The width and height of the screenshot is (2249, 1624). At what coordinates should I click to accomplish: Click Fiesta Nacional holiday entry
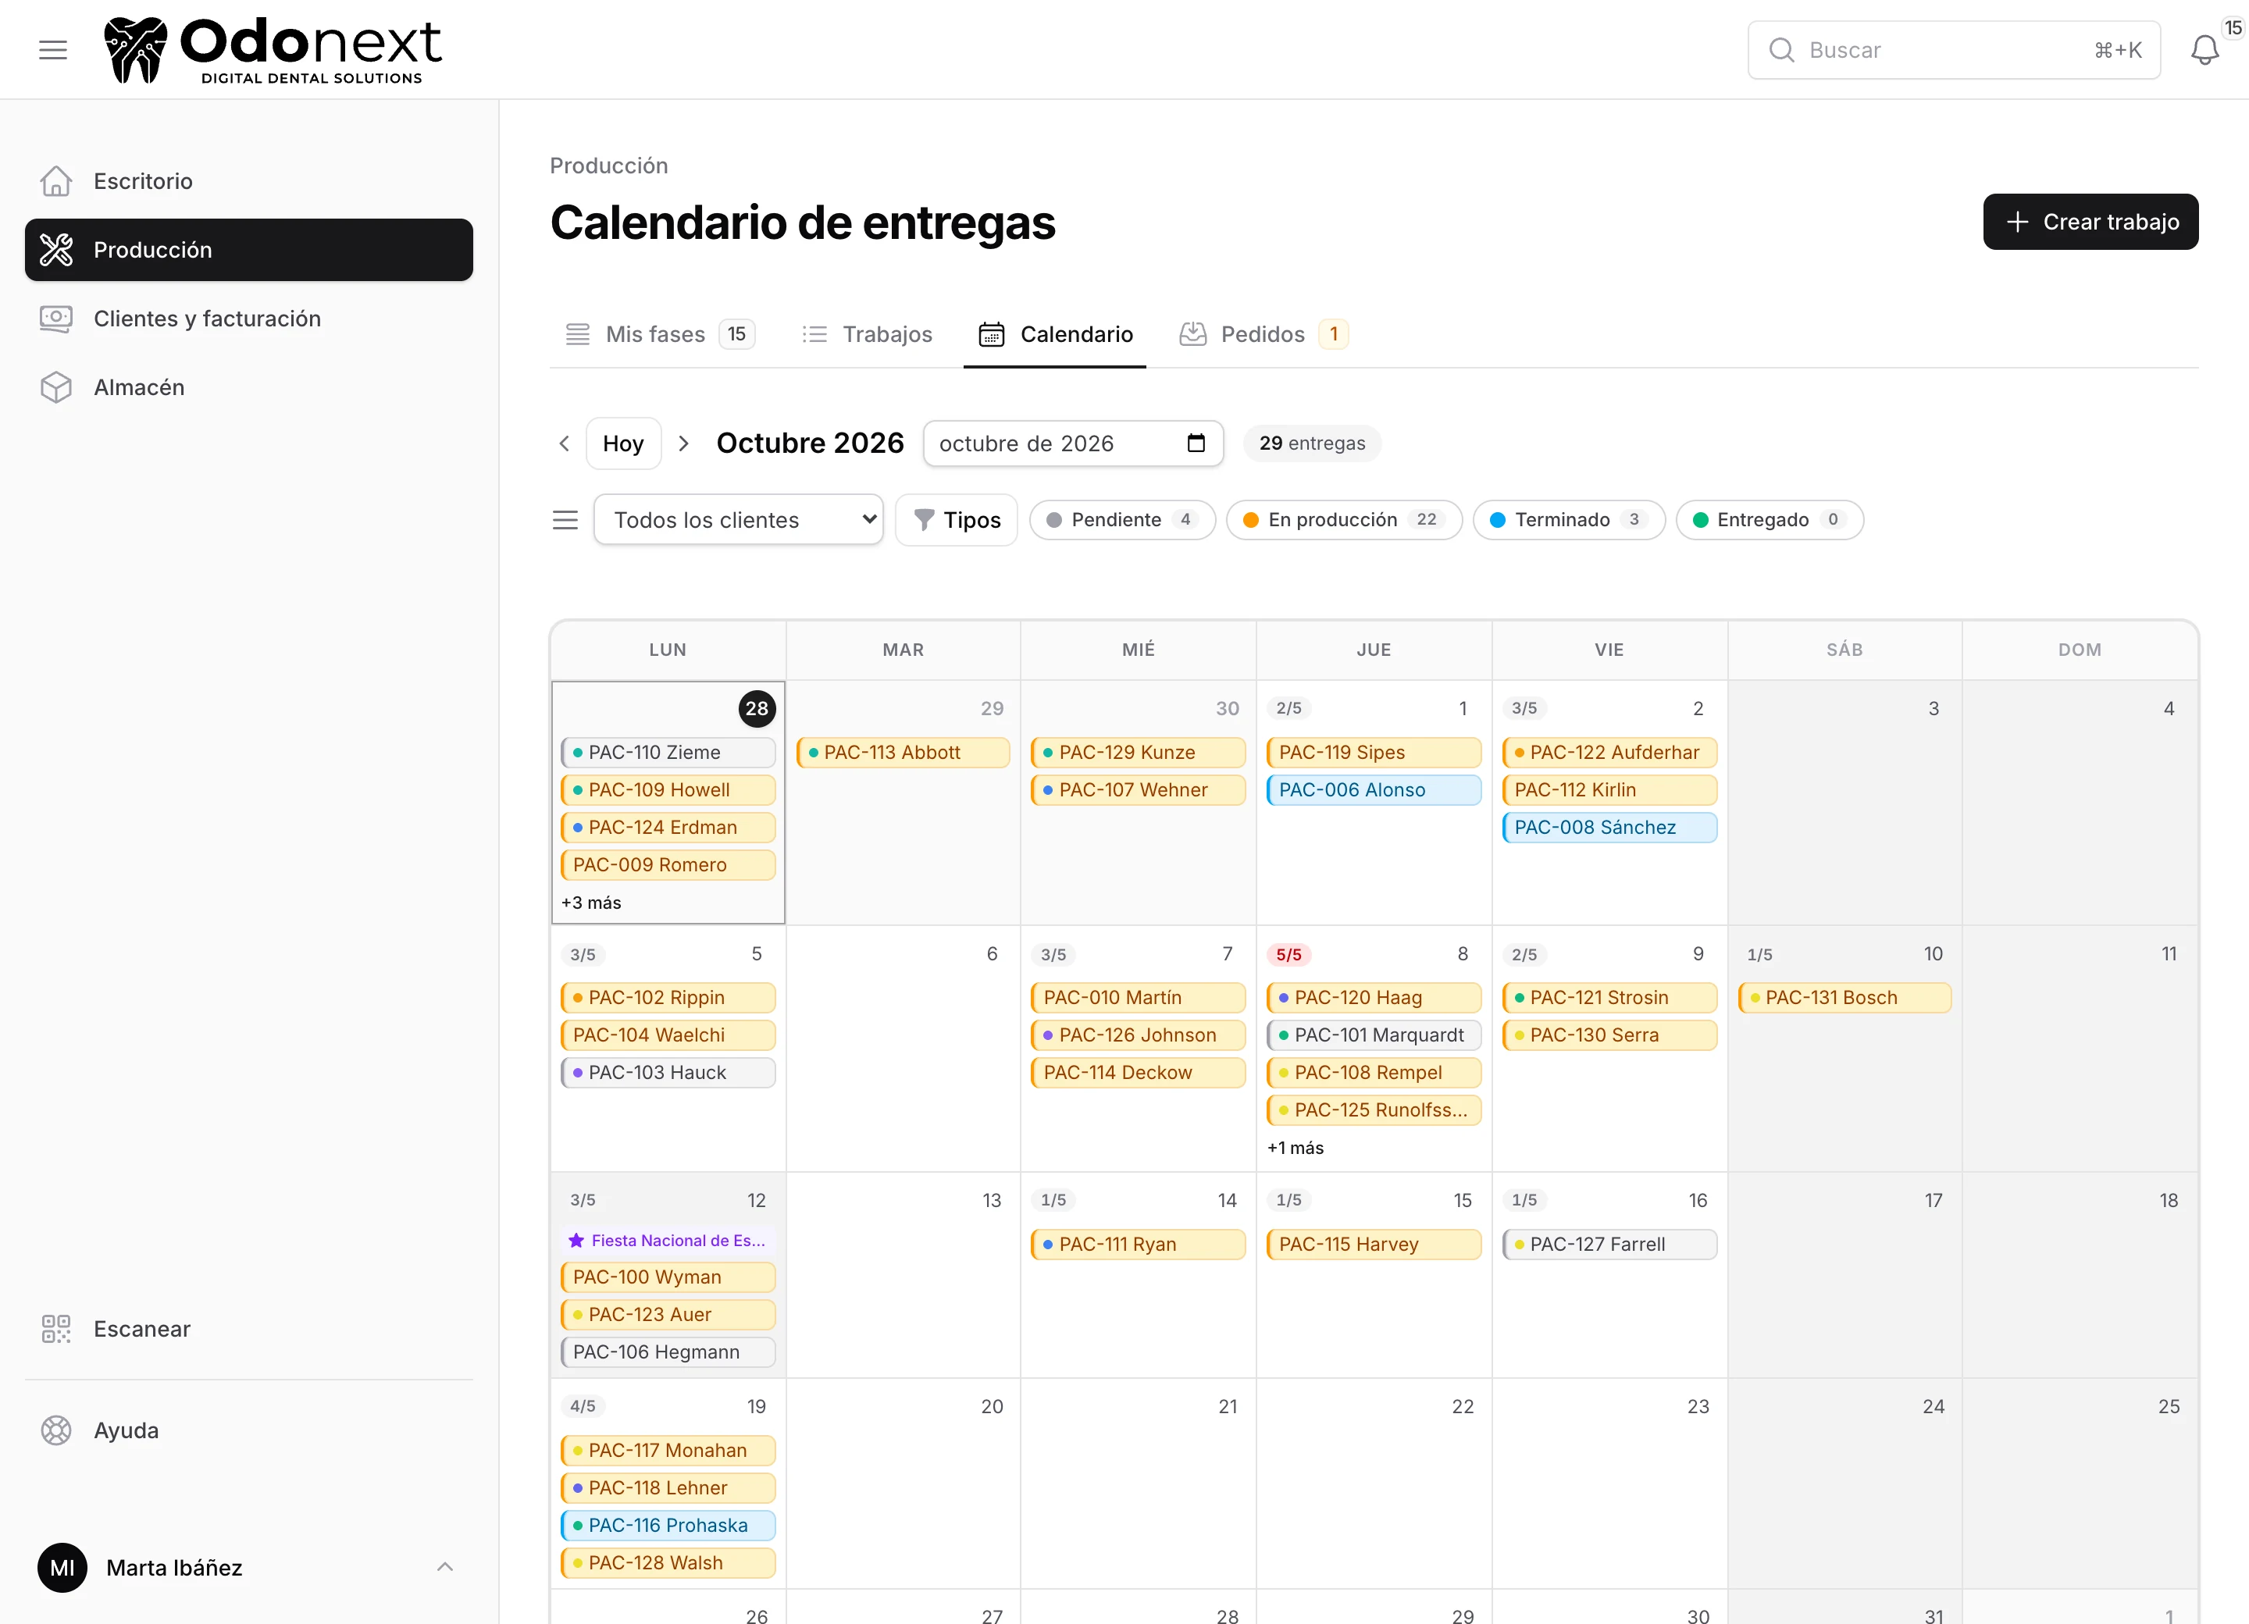pos(668,1241)
